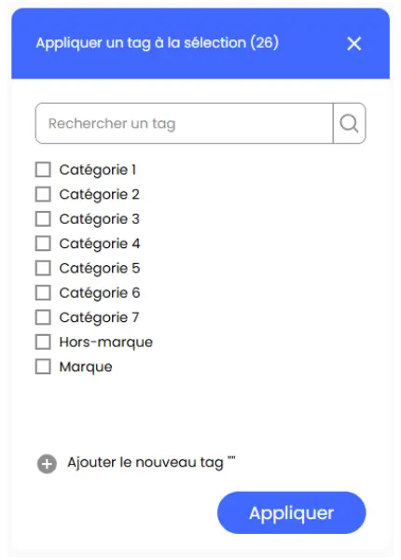This screenshot has height=560, width=401.
Task: Enable the Catégorie 2 checkbox
Action: [x=43, y=194]
